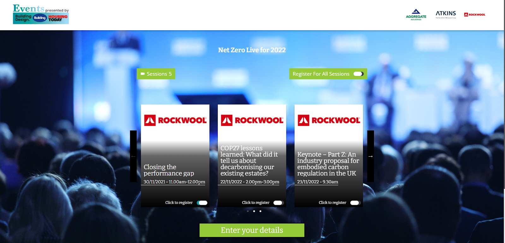This screenshot has width=505, height=243.
Task: Go to next sessions with right arrow
Action: click(x=371, y=156)
